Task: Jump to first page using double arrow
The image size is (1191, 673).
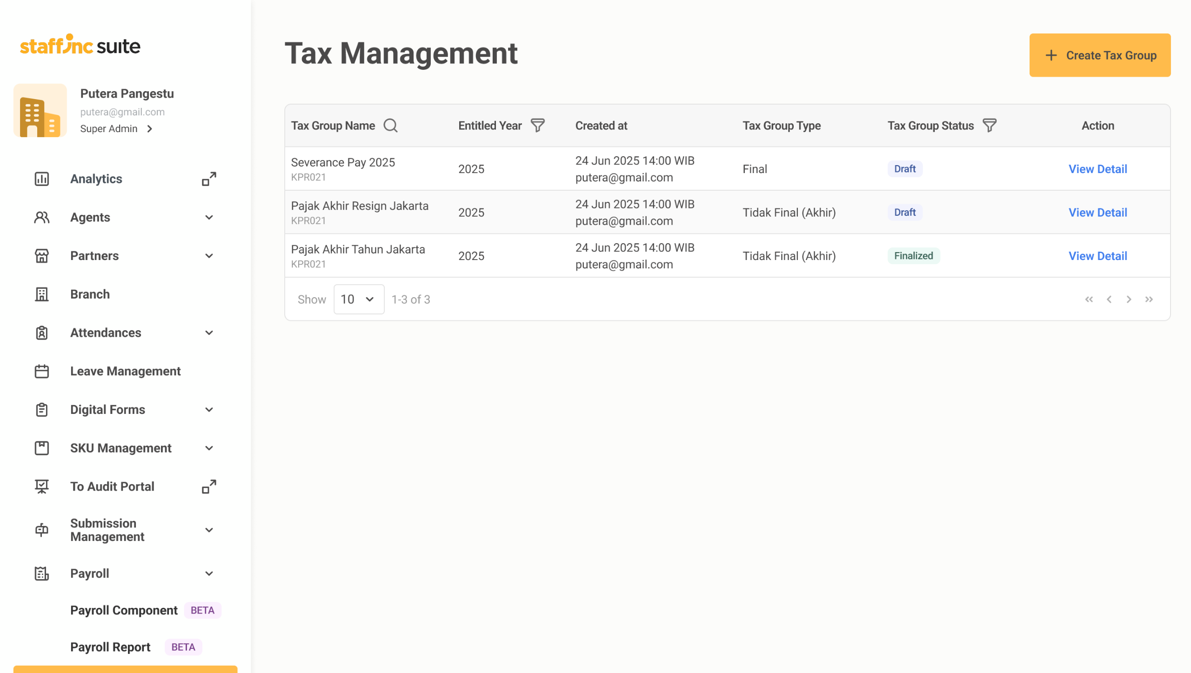Action: [1089, 300]
